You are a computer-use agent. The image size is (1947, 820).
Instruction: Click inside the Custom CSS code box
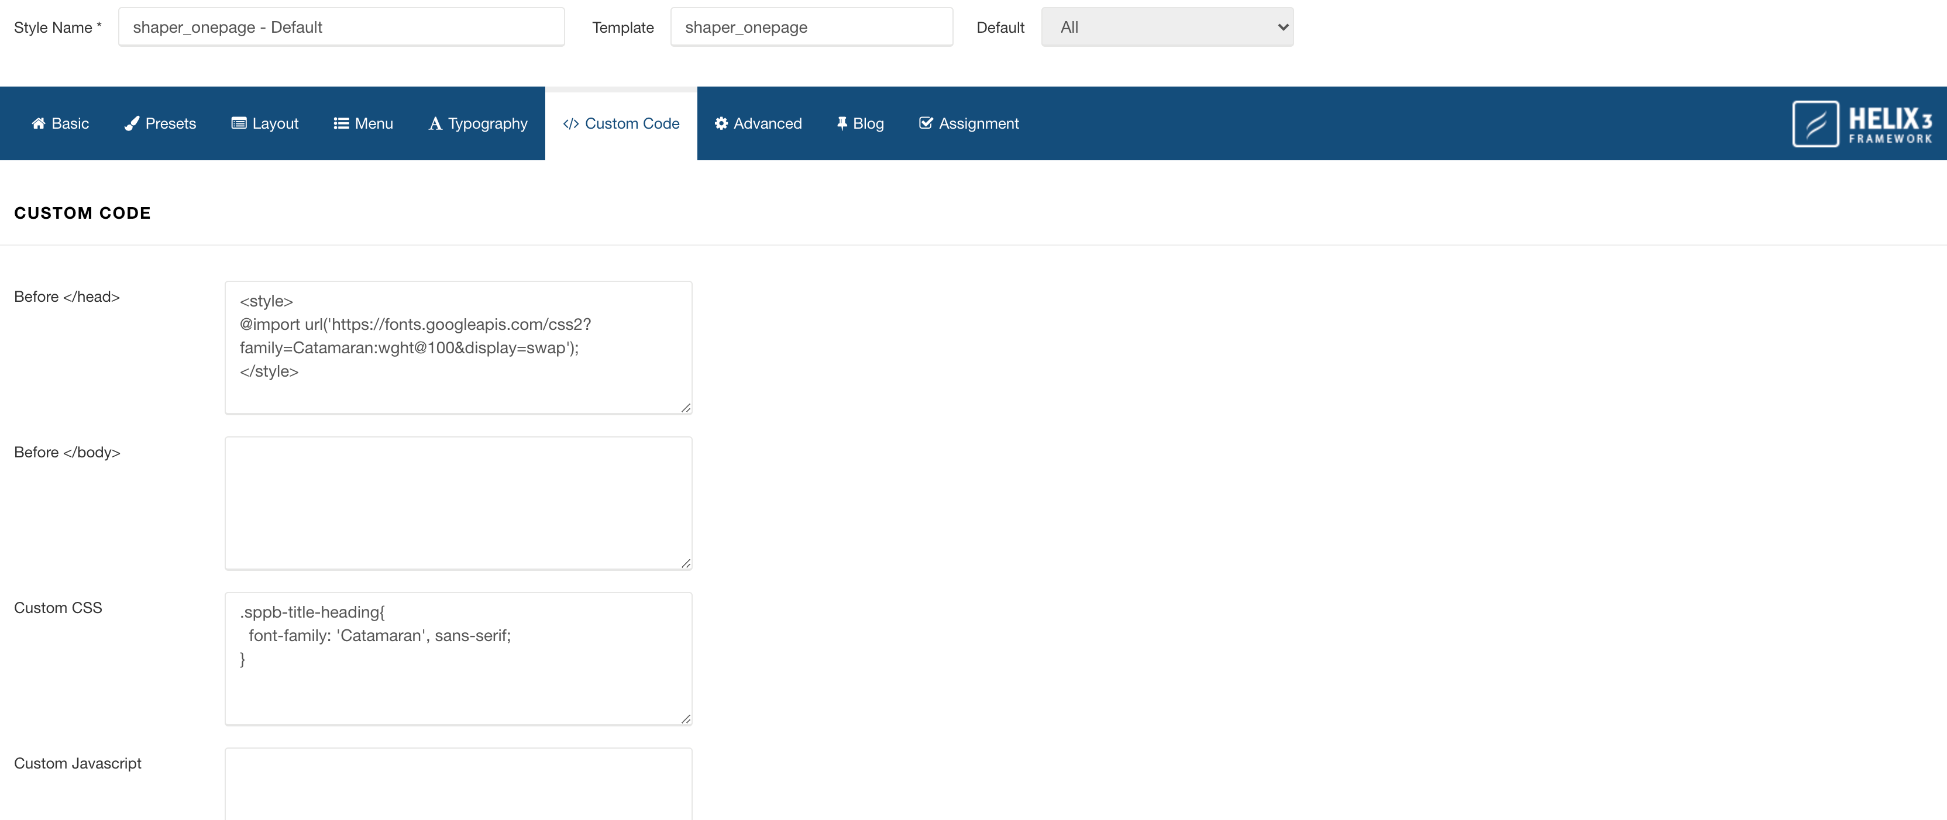point(457,657)
